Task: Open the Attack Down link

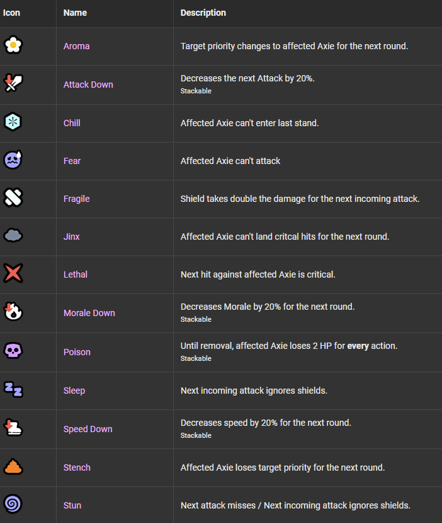Action: [x=88, y=85]
